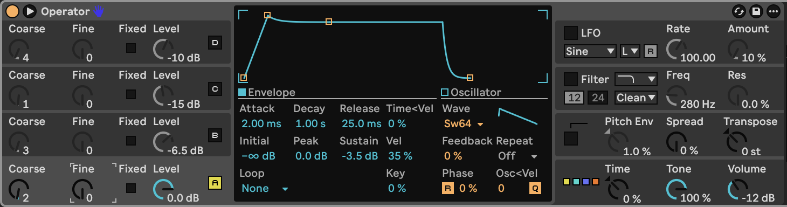Open the filter type shape dropdown
The height and width of the screenshot is (207, 787).
tap(636, 79)
